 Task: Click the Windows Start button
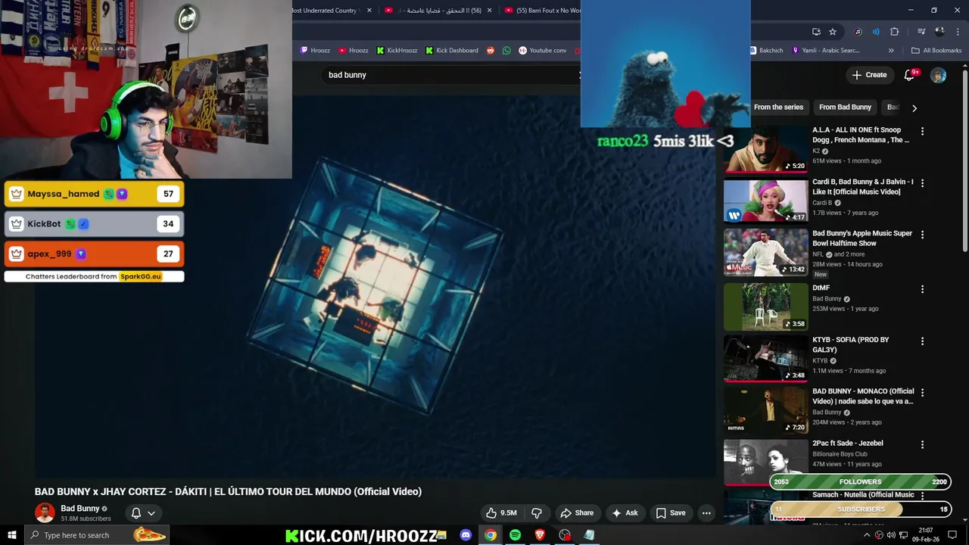click(11, 535)
